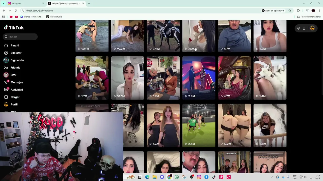Click the Mensajes paper-plane icon
The image size is (323, 181).
point(6,82)
